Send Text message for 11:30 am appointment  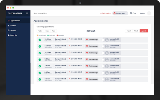(x=92, y=46)
